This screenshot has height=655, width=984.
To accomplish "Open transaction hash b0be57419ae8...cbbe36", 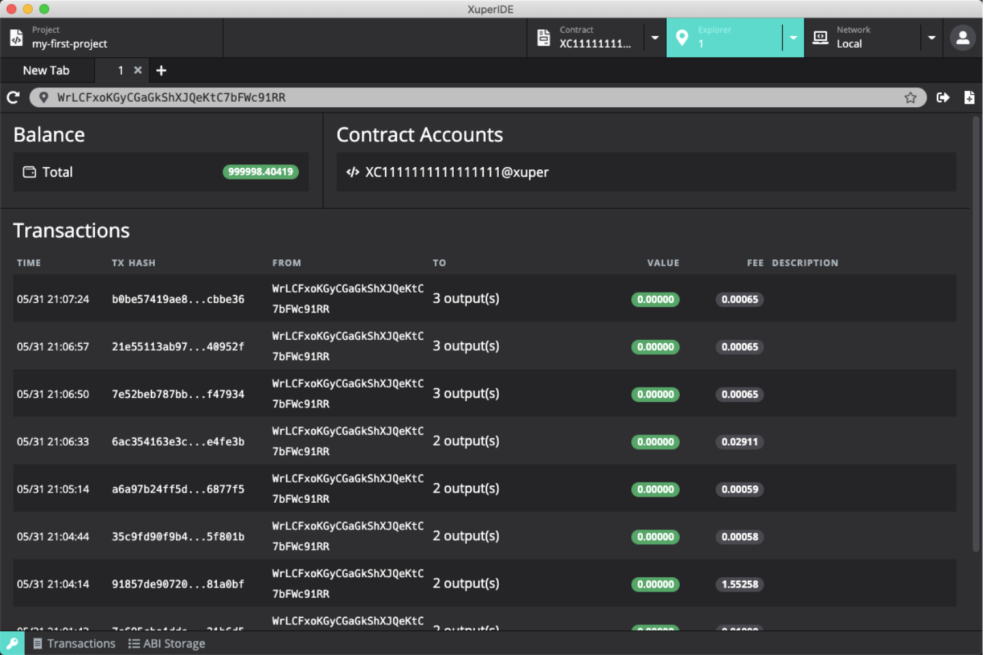I will tap(178, 299).
